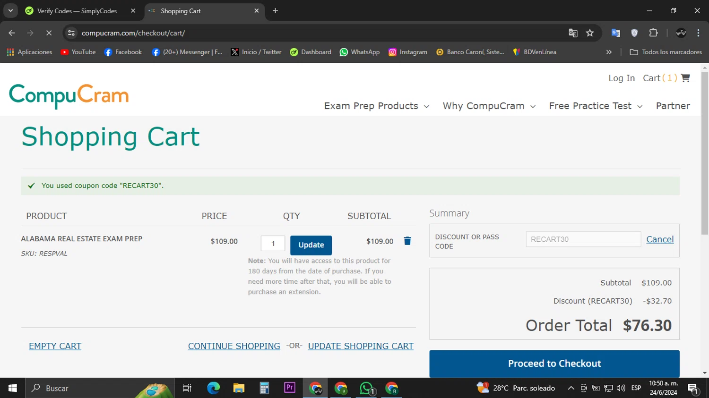Image resolution: width=709 pixels, height=398 pixels.
Task: Open the Chrome three-dot menu
Action: [x=698, y=33]
